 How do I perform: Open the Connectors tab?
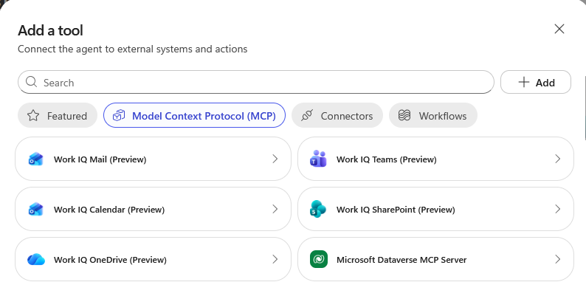(x=337, y=115)
